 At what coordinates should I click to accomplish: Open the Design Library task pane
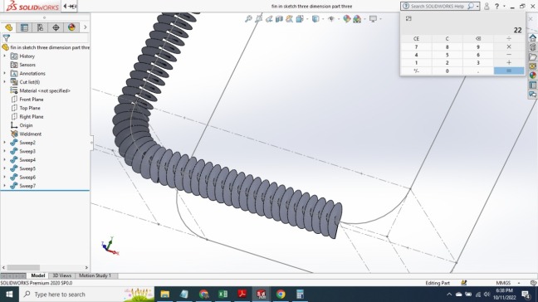point(533,47)
